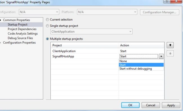This screenshot has width=183, height=111.
Task: Pick Start from the action list
Action: point(141,65)
